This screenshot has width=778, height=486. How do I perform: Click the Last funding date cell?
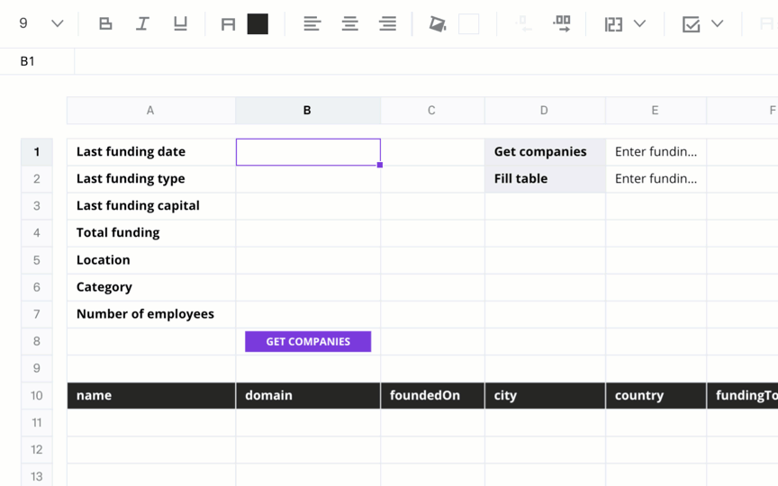click(x=151, y=152)
